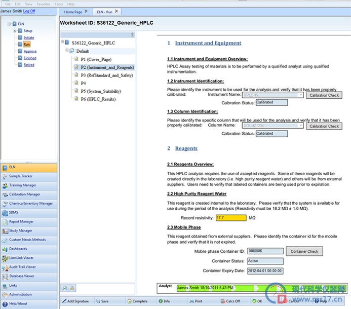Screen dimensions: 351x309
Task: Open SDMS module
Action: 29,213
